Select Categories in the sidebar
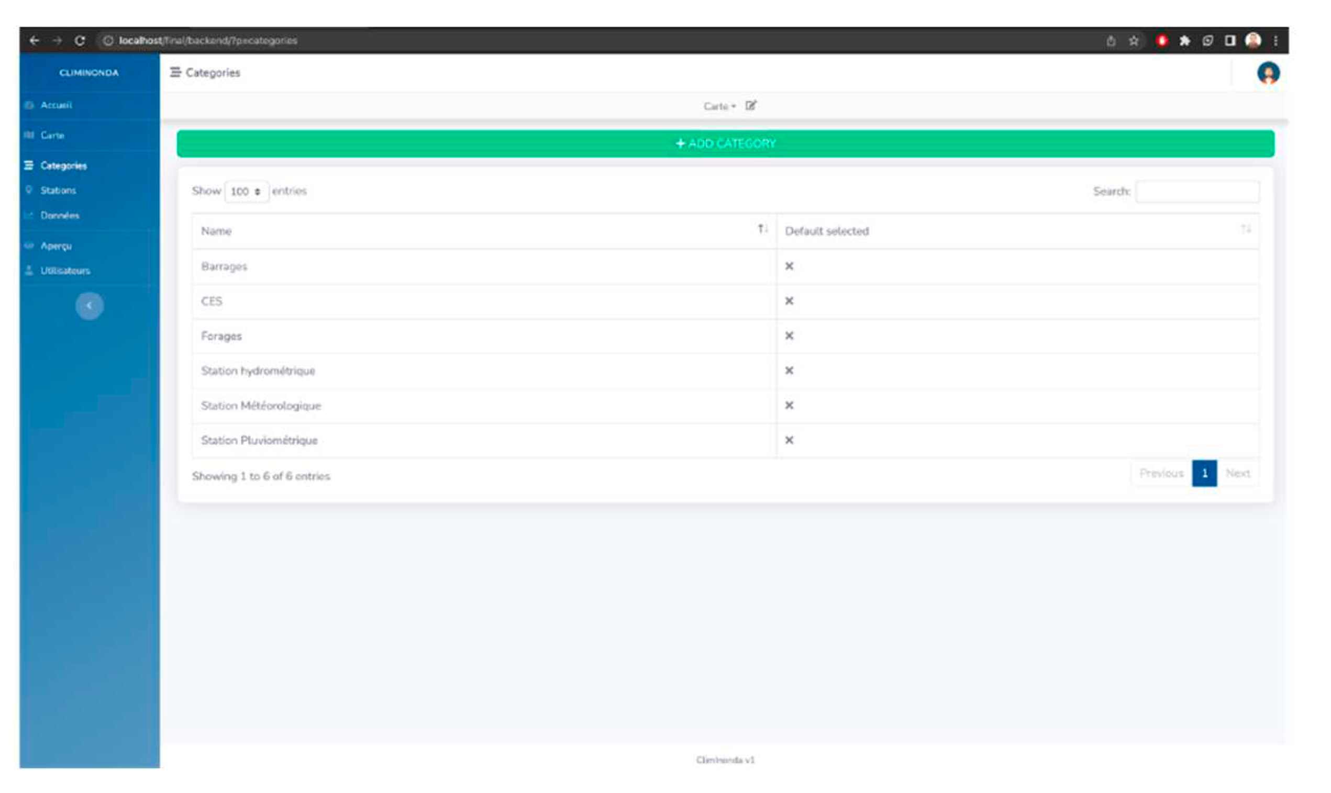Screen dimensions: 1331x793 (63, 165)
